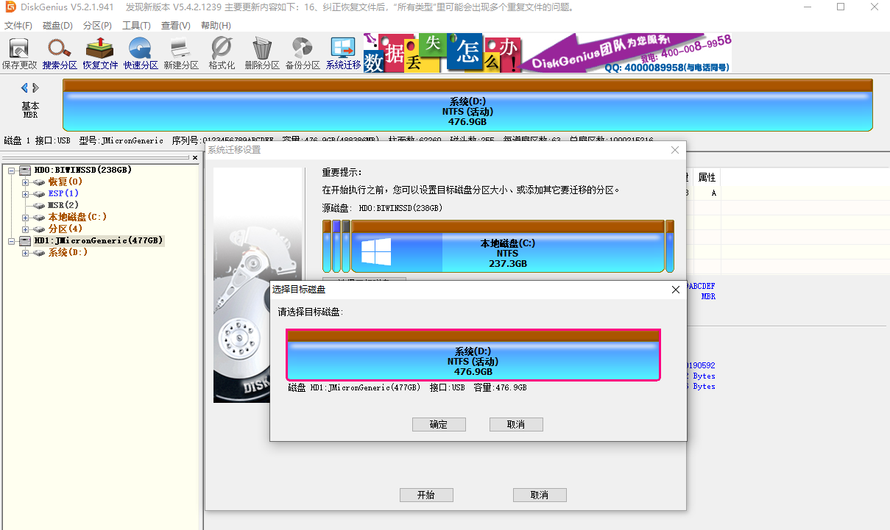
Task: Open the 帮助(H) menu
Action: pyautogui.click(x=216, y=25)
